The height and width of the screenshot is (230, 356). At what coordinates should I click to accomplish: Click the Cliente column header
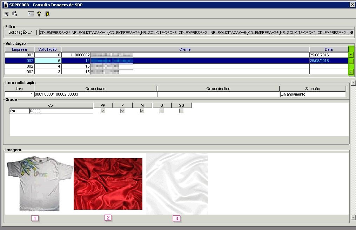[x=185, y=49]
